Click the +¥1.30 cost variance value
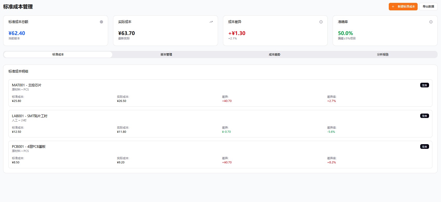Screen dimensions: 441x202 tap(237, 33)
